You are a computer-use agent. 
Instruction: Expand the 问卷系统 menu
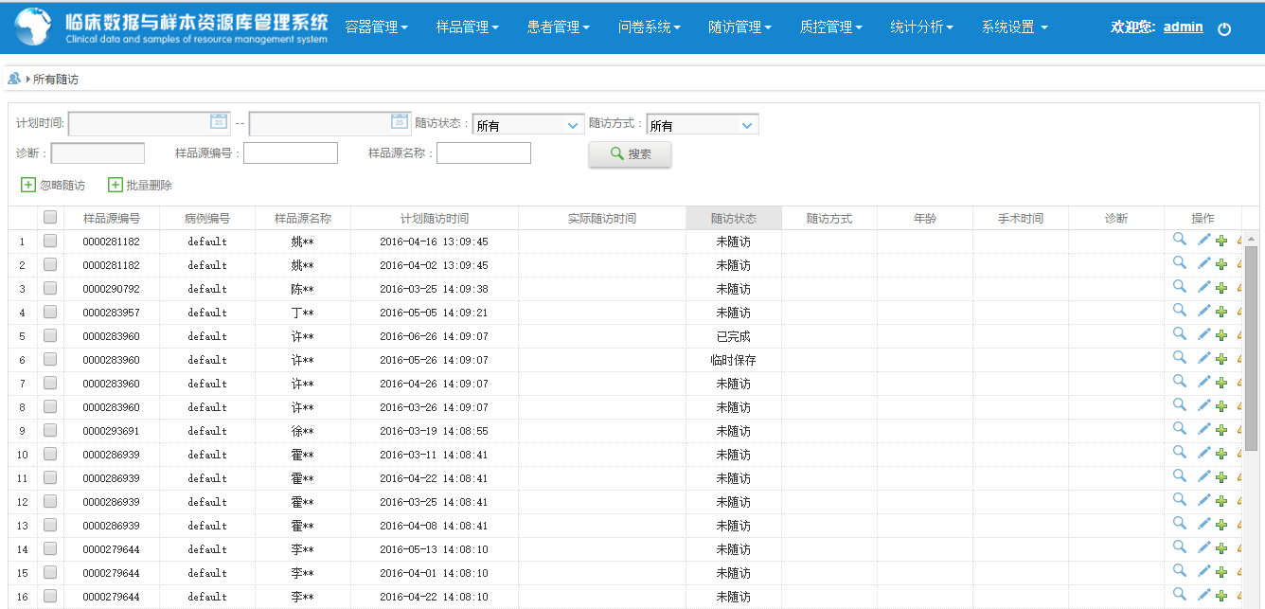coord(649,27)
